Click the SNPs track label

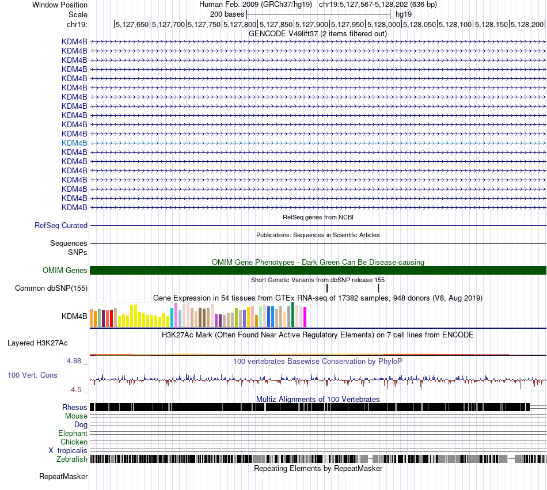[x=78, y=253]
